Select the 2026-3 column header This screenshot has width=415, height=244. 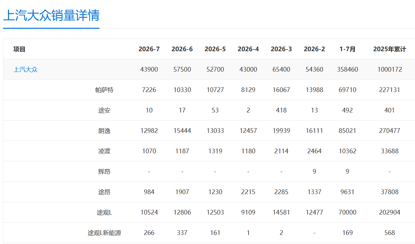point(281,49)
